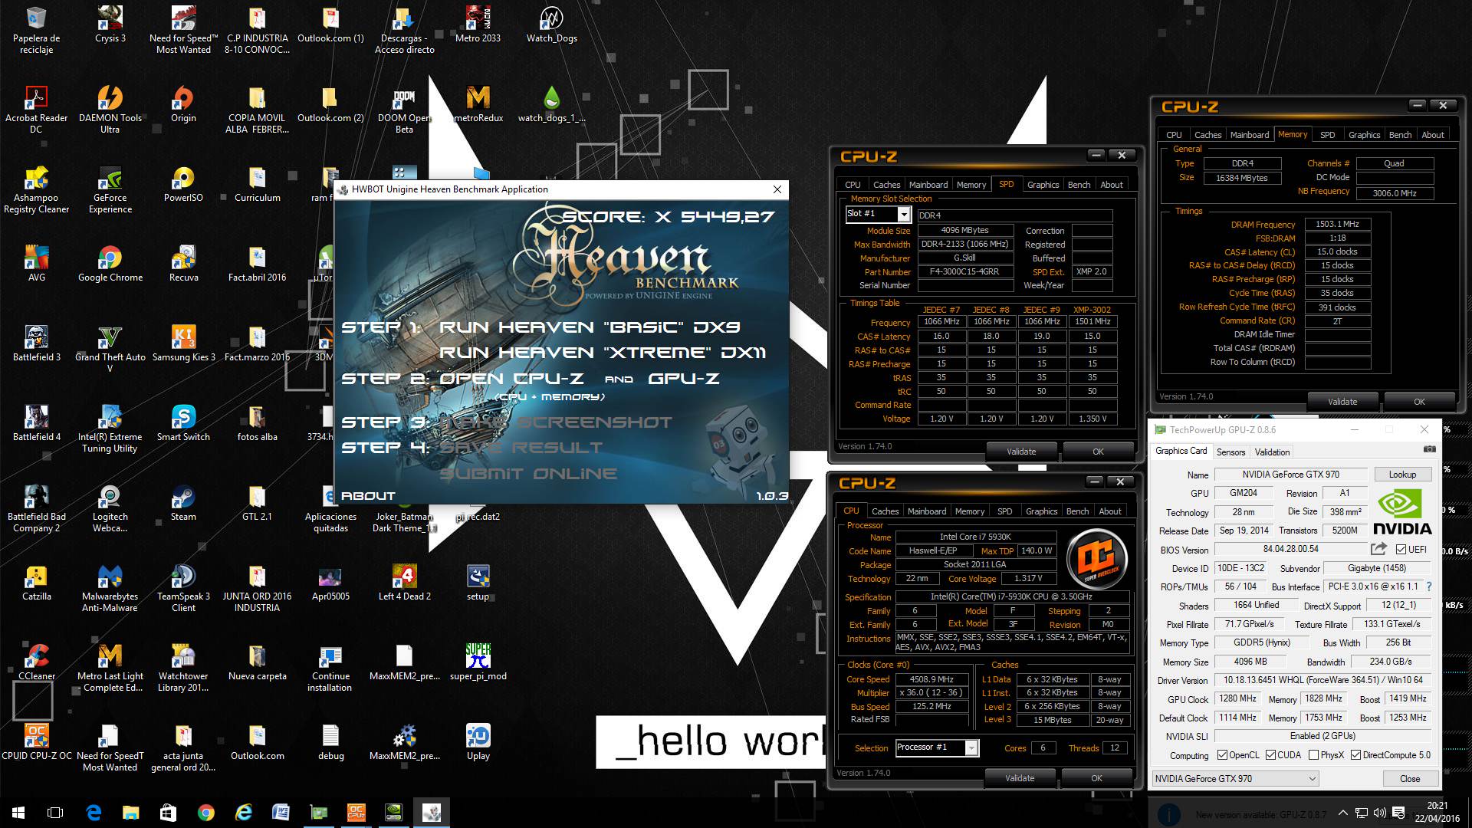
Task: Launch Grand Theft Auto V shortcut
Action: click(x=110, y=349)
